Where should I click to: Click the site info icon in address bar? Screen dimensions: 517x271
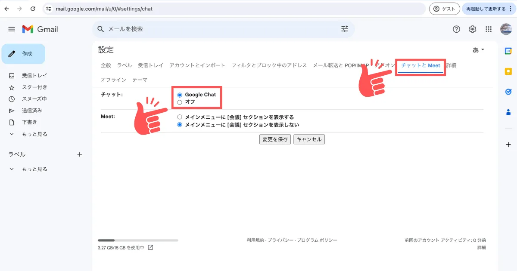48,9
